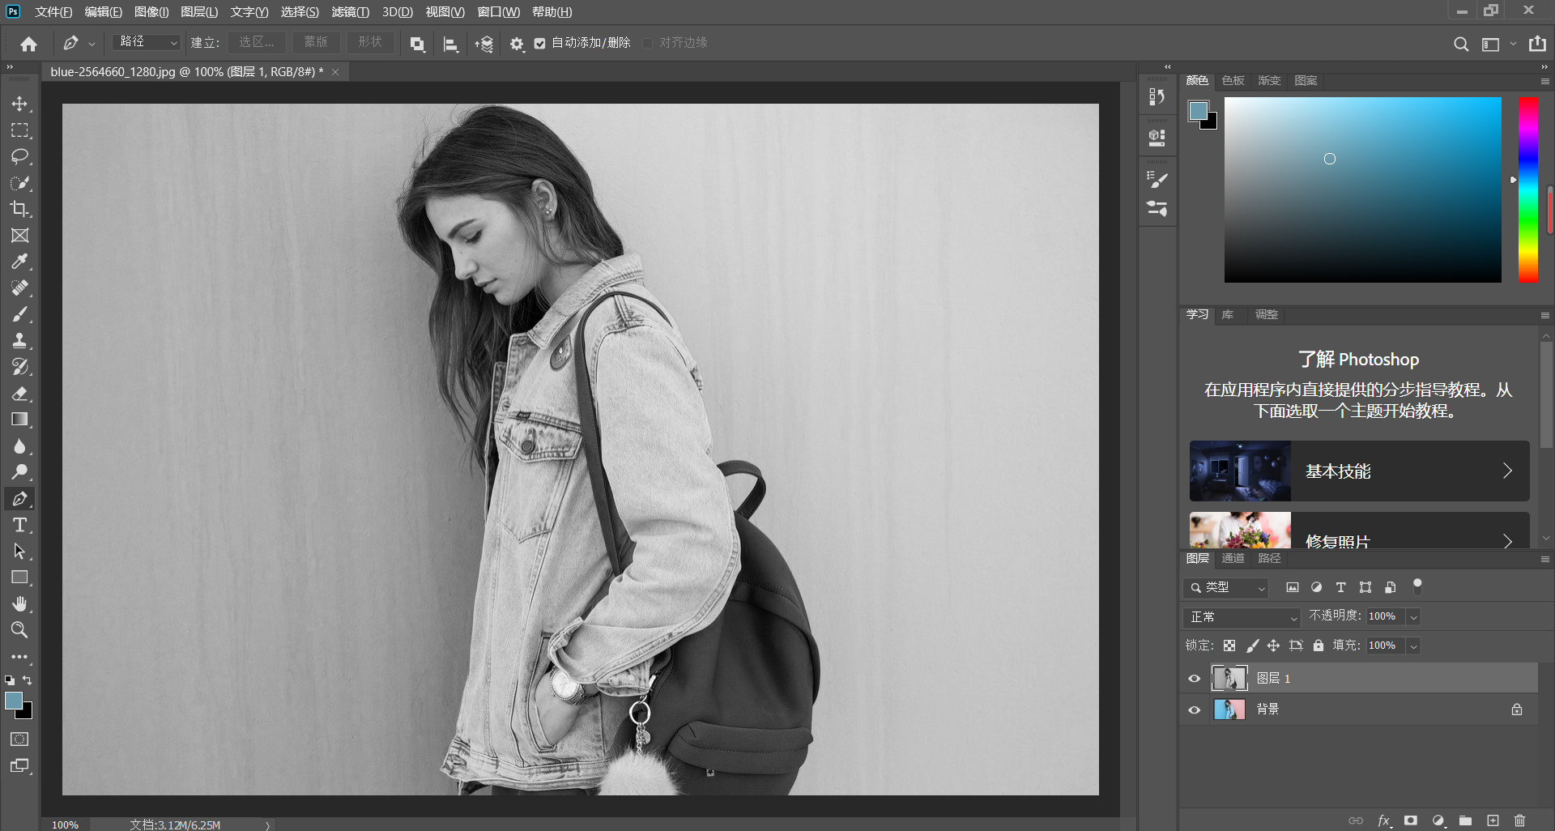Toggle visibility of the 背景 layer
The width and height of the screenshot is (1555, 831).
pyautogui.click(x=1194, y=710)
